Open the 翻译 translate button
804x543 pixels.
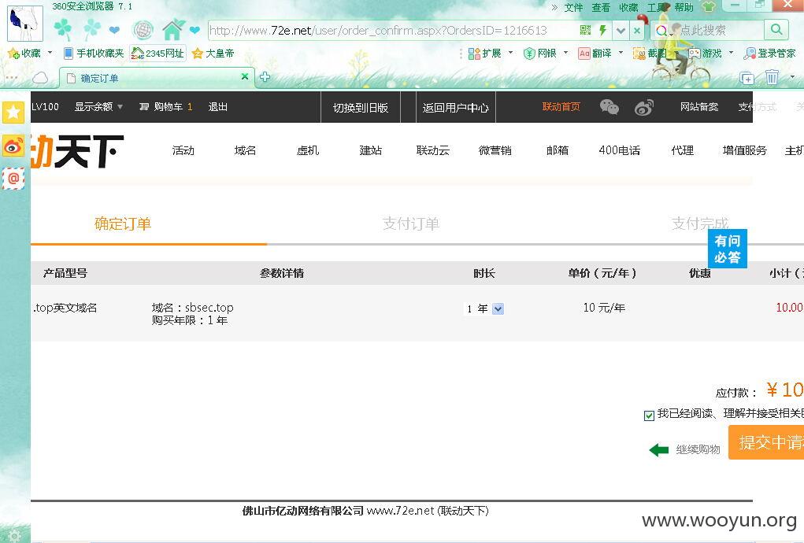595,54
